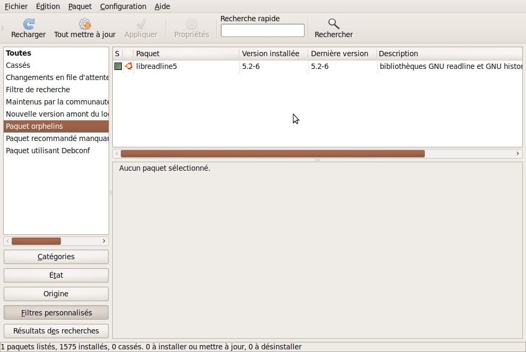Open the Paquet menu

click(x=80, y=6)
